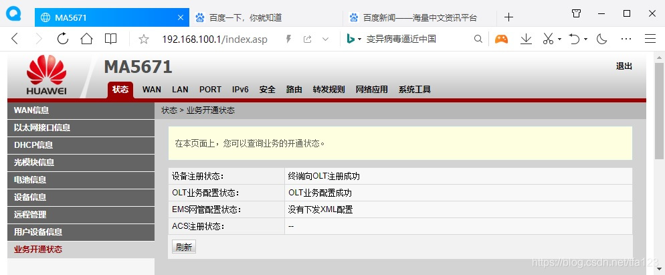Open DHCP信息 in the sidebar
This screenshot has width=665, height=275.
pos(81,145)
